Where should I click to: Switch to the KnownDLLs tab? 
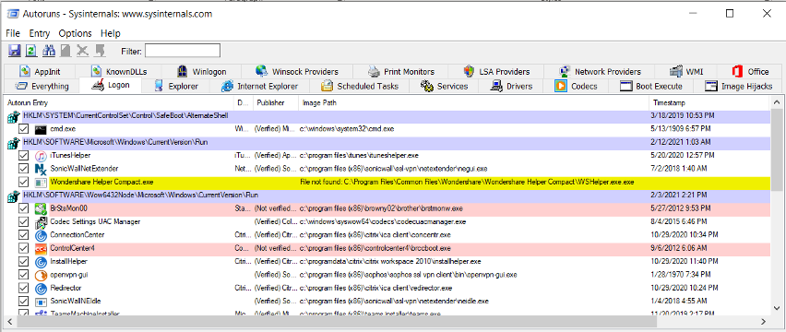pos(119,72)
